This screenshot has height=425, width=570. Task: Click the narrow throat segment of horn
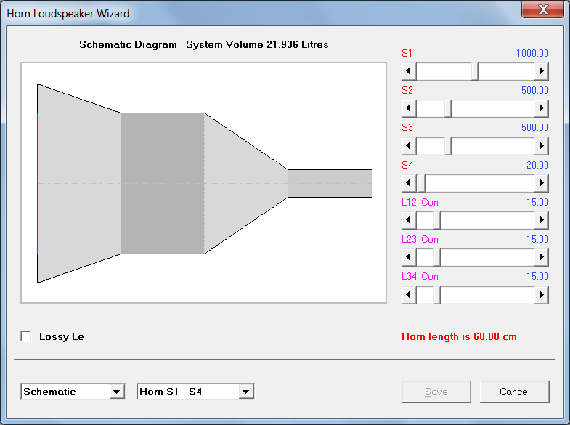[x=330, y=183]
